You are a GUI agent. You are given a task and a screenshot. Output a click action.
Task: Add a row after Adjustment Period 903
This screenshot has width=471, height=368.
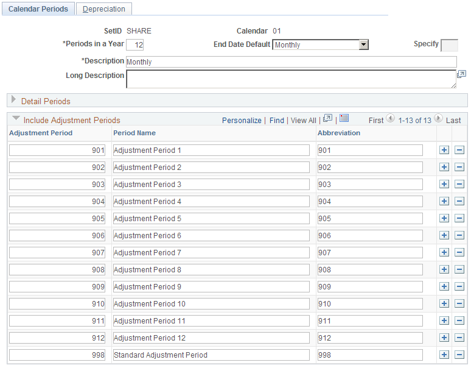click(444, 184)
